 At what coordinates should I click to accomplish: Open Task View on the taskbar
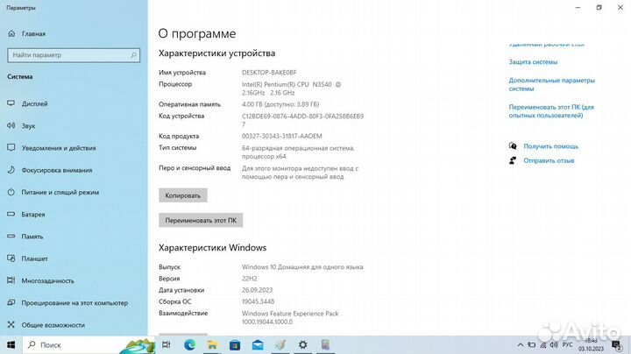167,344
